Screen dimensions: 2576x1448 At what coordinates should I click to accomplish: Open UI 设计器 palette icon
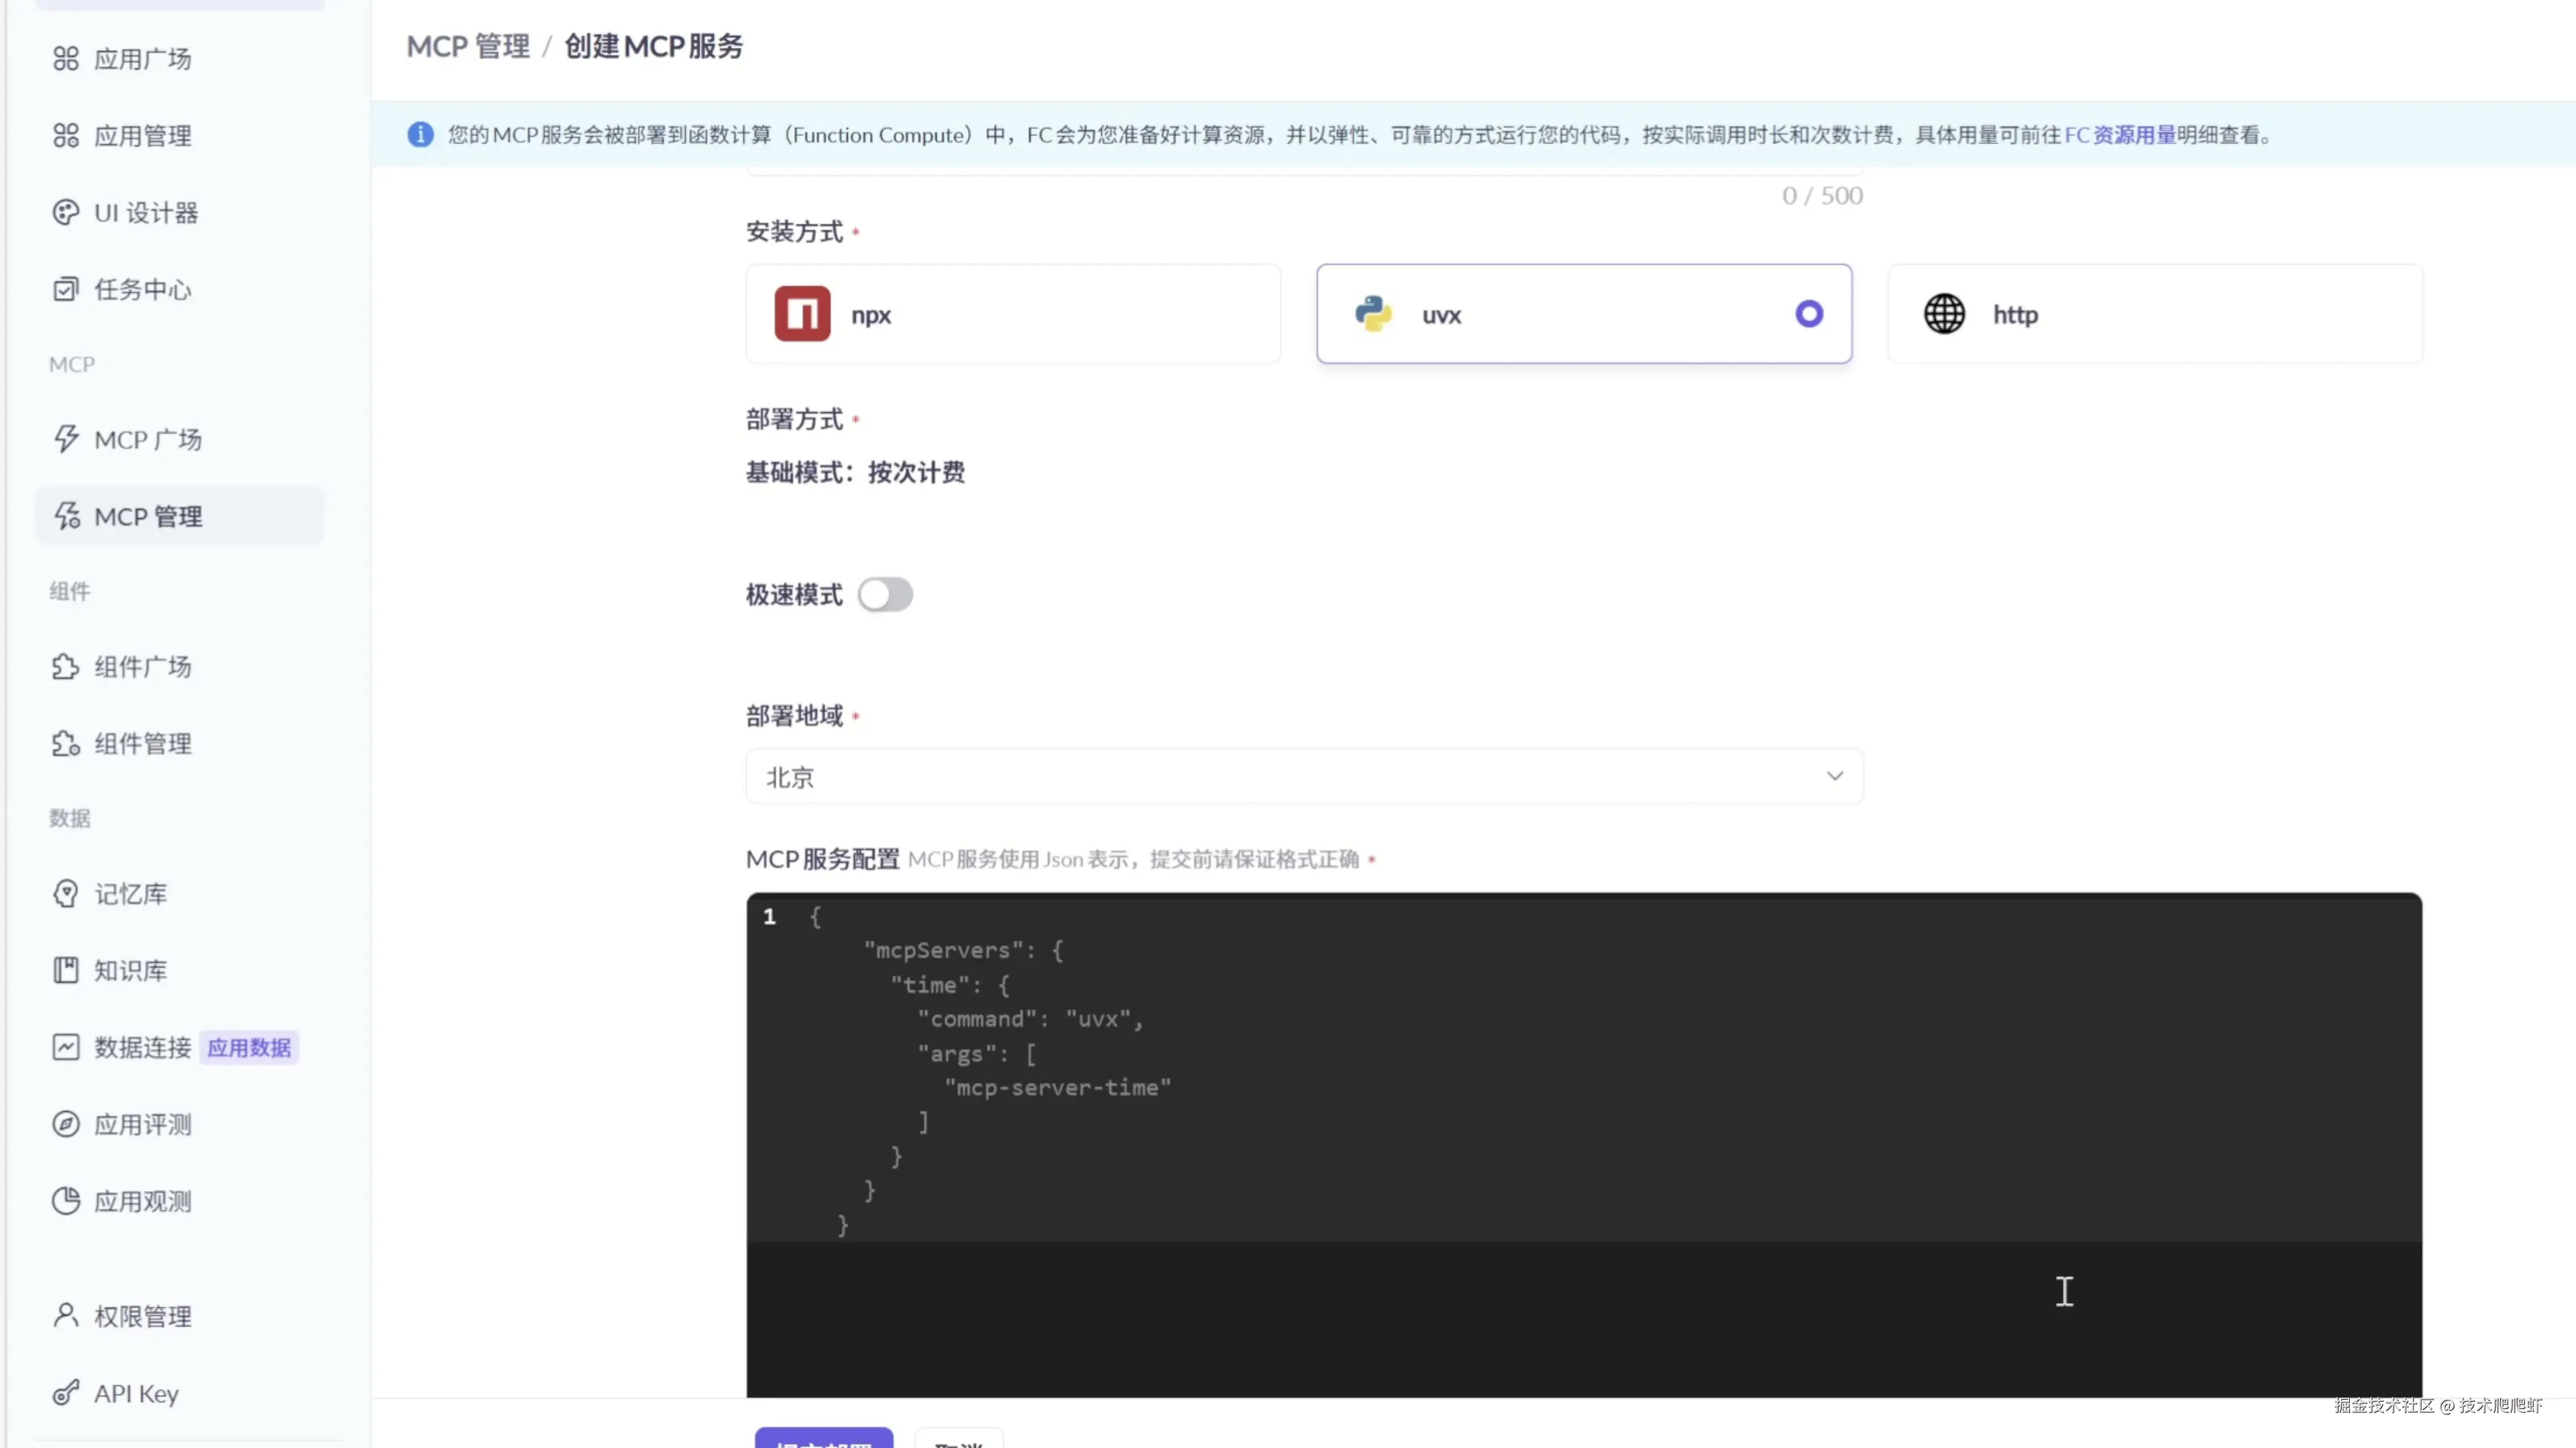[66, 213]
